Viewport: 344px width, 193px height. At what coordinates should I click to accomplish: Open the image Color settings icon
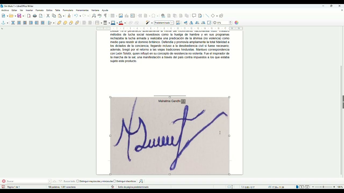[236, 23]
